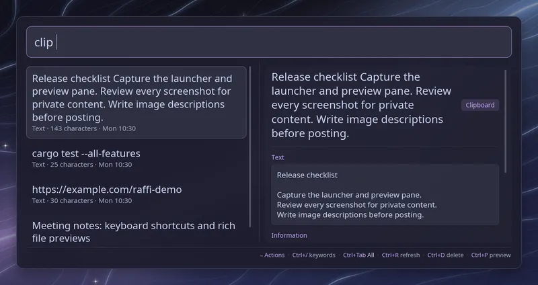The height and width of the screenshot is (285, 538).
Task: Select the Meeting notes keyboard shortcuts entry
Action: [137, 231]
